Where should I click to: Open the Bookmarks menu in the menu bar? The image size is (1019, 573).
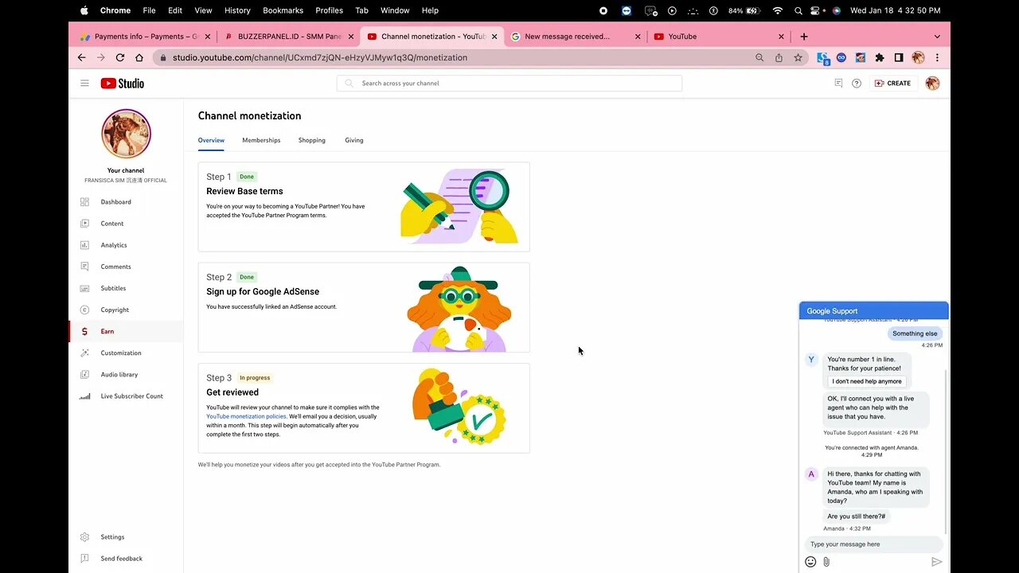(x=283, y=10)
